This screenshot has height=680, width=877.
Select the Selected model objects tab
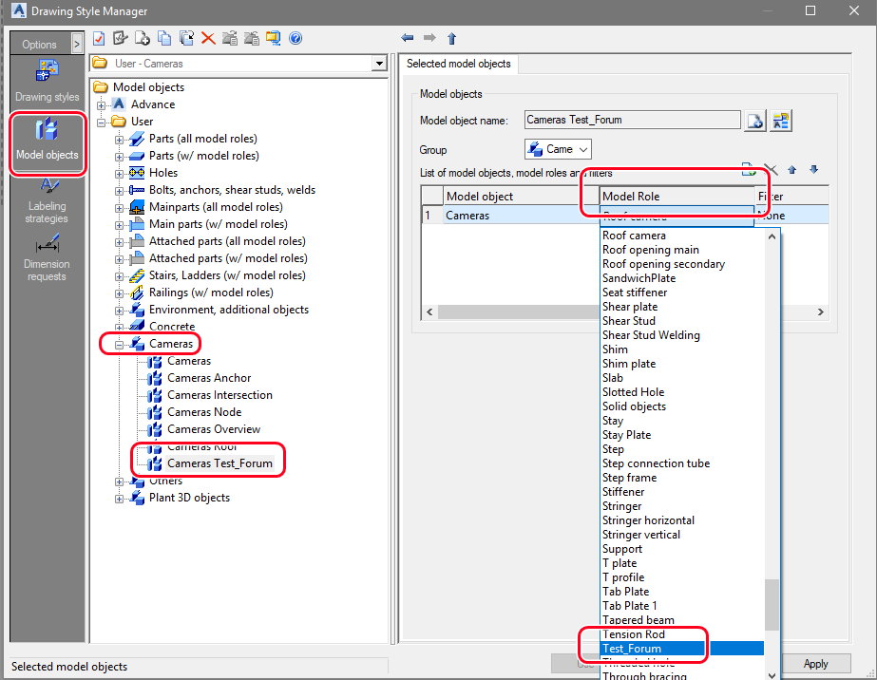(x=459, y=64)
